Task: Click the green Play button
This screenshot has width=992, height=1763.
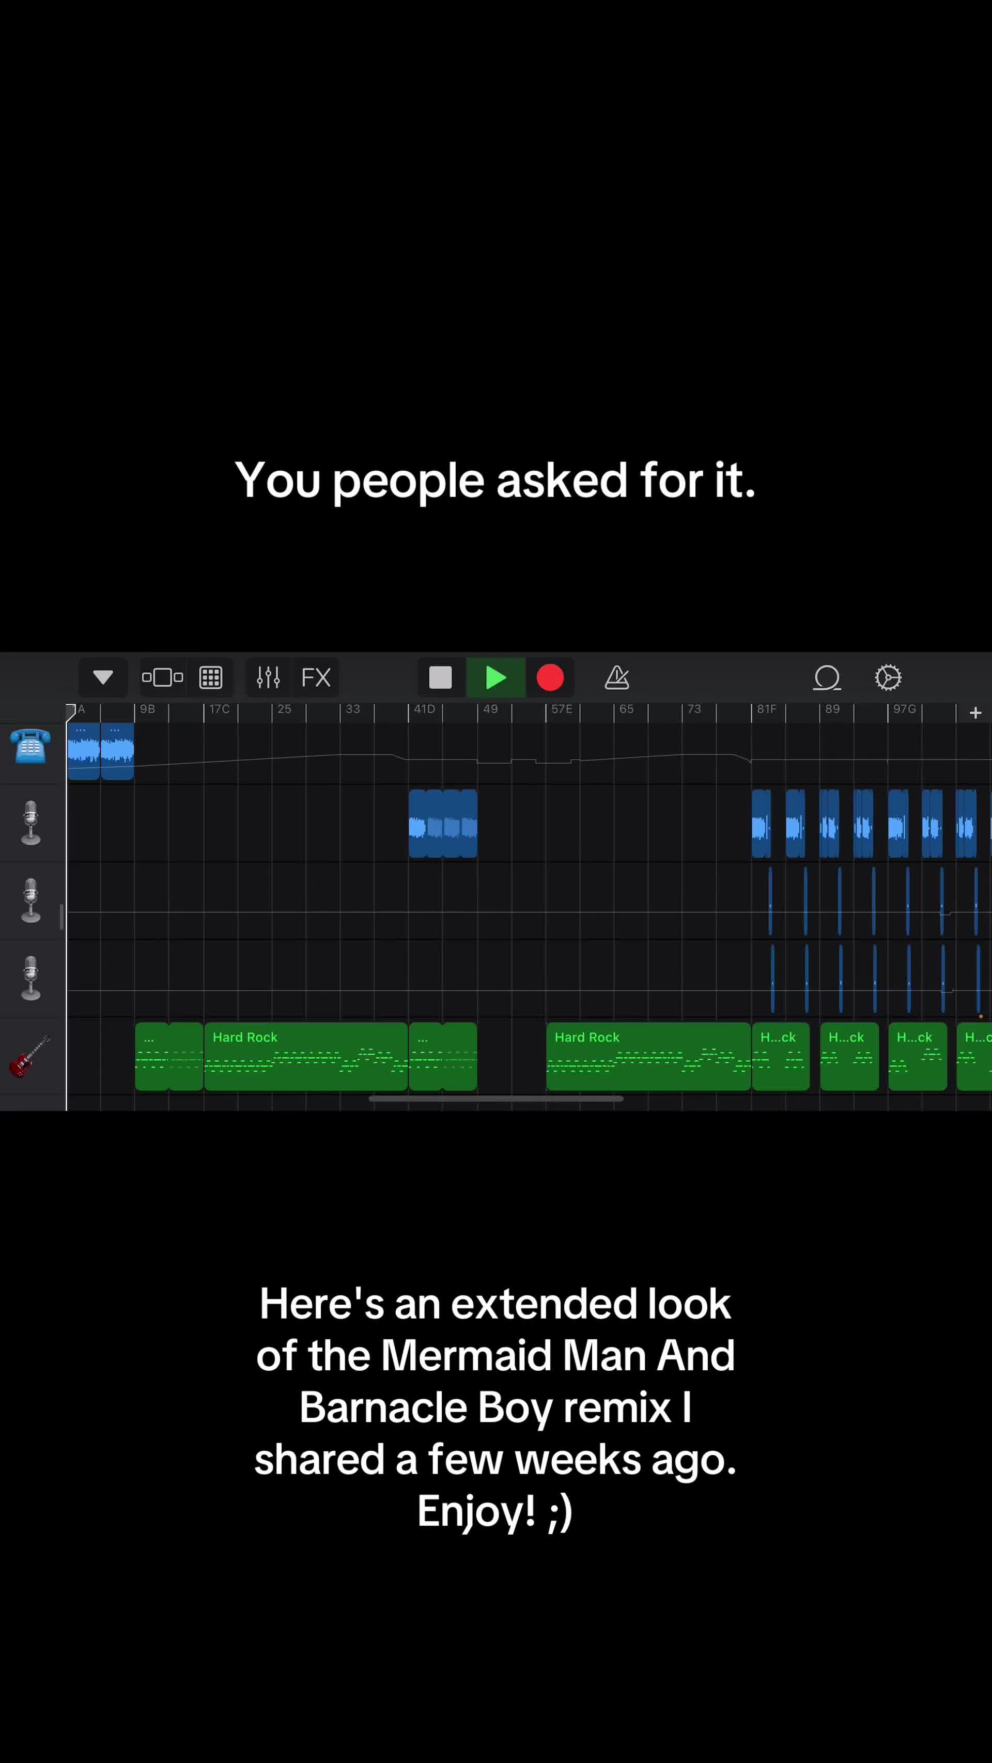Action: 495,677
